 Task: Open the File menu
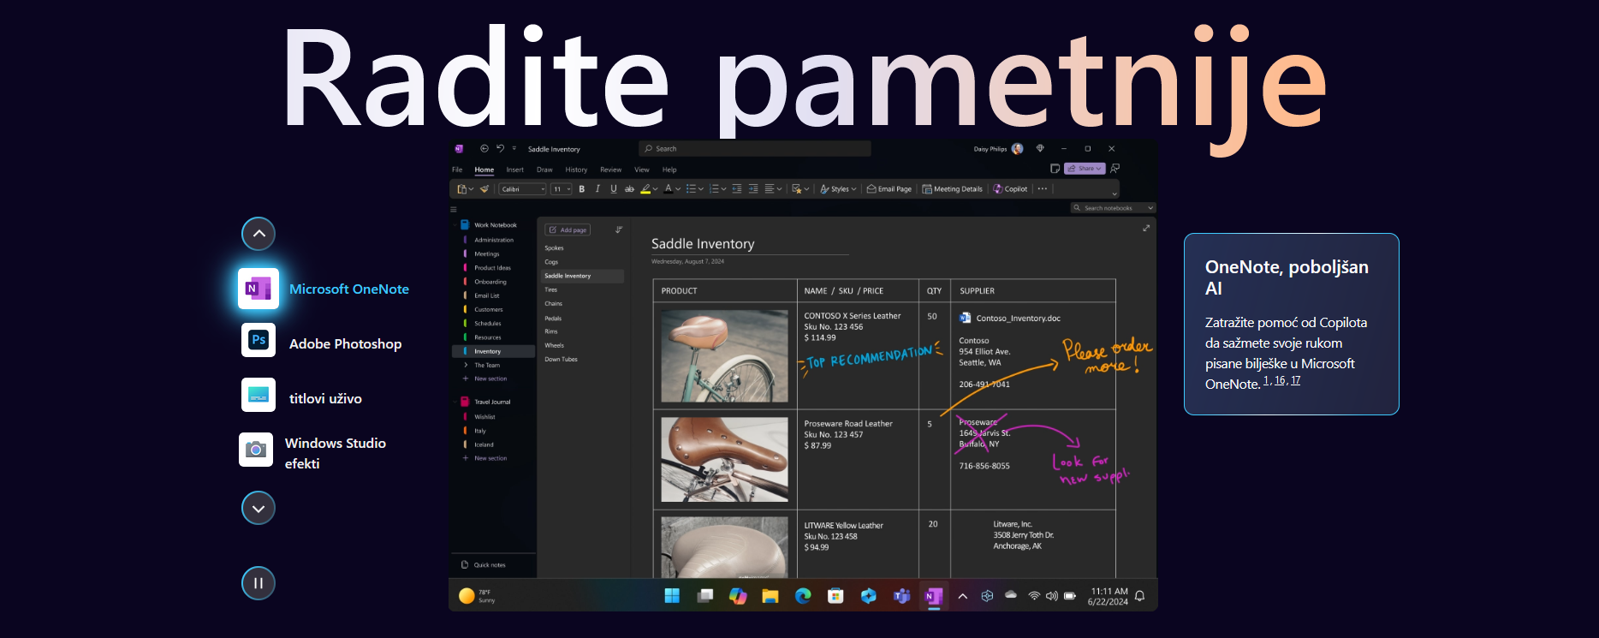coord(457,170)
